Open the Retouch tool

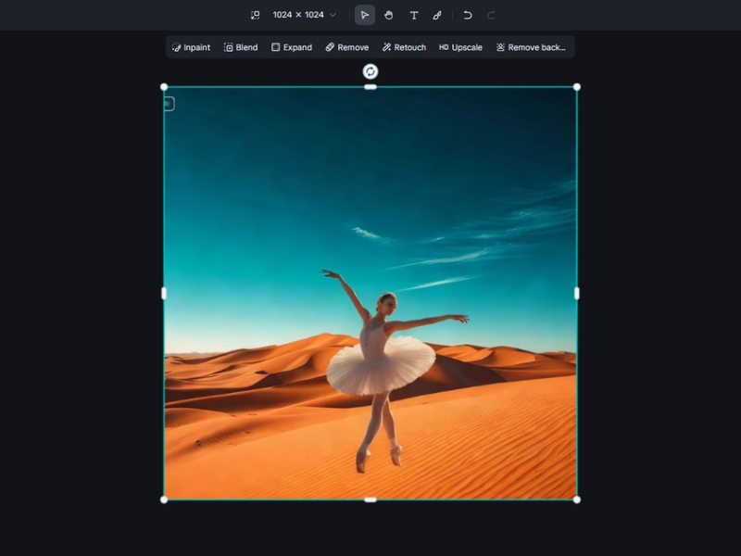point(405,47)
